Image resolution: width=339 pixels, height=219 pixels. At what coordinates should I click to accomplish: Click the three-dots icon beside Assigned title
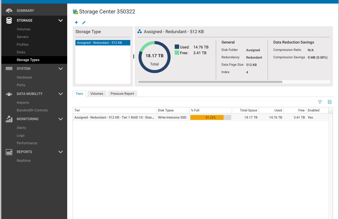[140, 31]
